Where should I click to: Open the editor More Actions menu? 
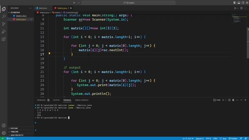245,8
